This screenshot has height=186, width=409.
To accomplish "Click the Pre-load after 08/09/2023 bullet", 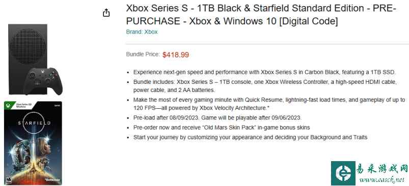I will point(217,118).
